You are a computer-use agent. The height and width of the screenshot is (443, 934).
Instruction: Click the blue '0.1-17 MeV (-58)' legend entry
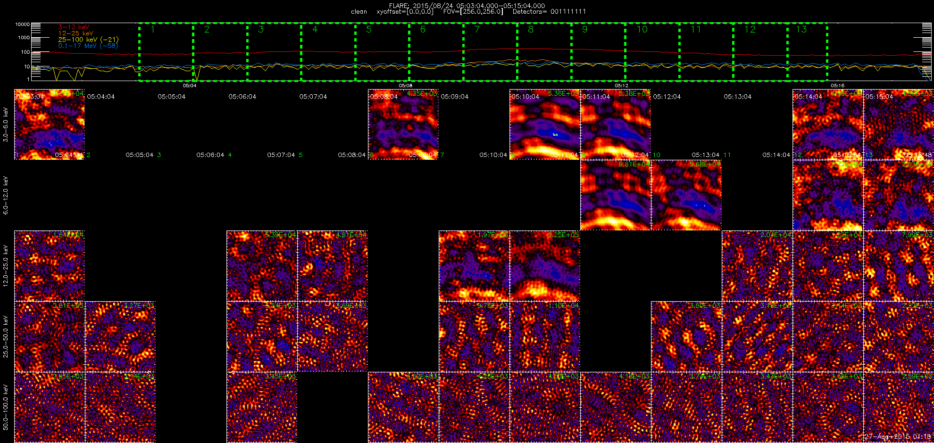click(88, 46)
